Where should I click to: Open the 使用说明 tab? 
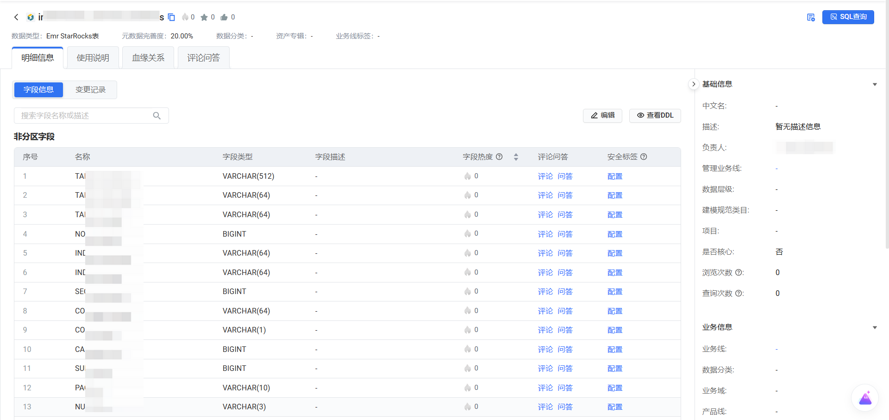click(x=93, y=58)
